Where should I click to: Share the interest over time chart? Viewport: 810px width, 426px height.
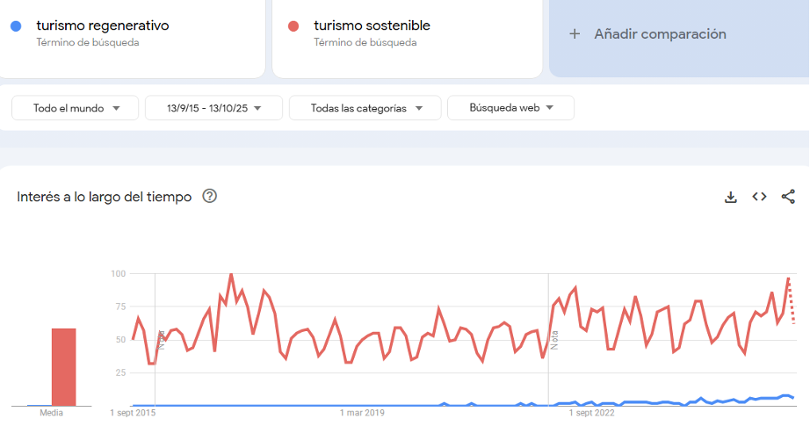coord(788,197)
